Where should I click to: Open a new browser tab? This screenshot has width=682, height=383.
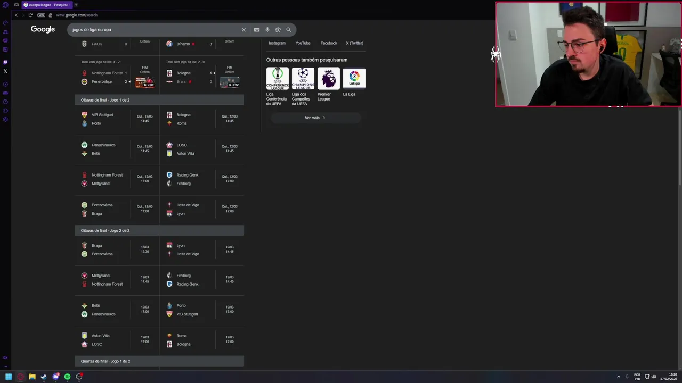point(76,5)
